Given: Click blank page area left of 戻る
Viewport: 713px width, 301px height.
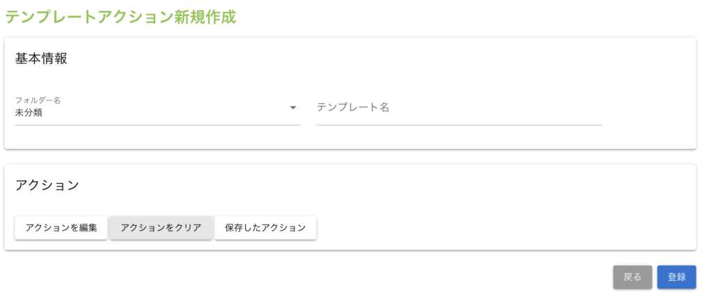Looking at the screenshot, I should tap(348, 277).
